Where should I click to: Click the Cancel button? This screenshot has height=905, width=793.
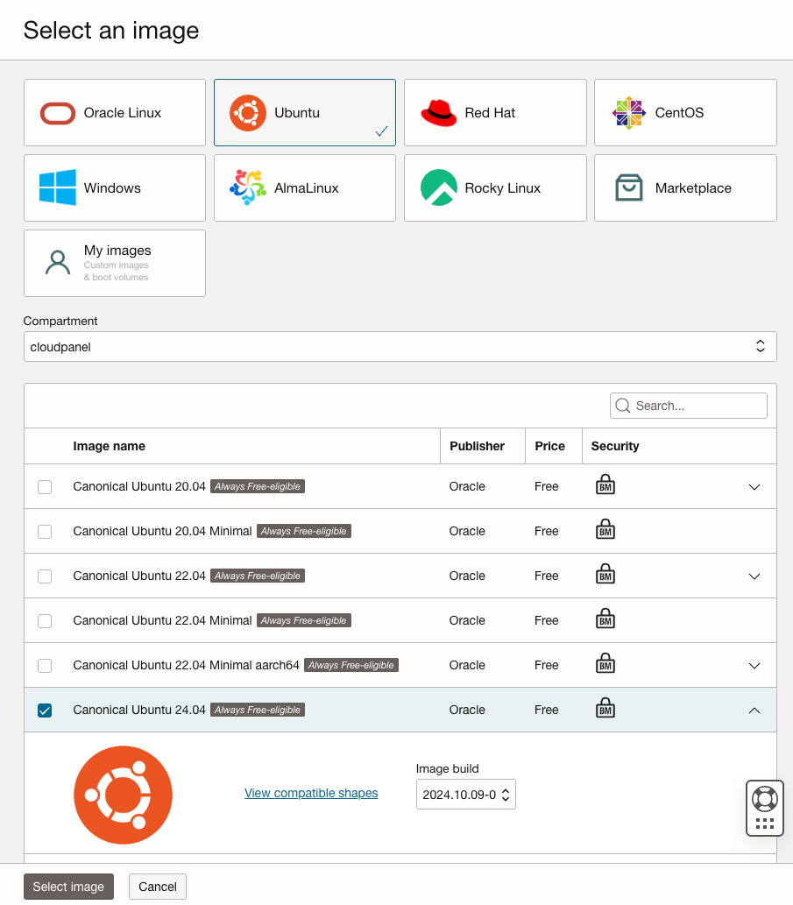tap(158, 887)
